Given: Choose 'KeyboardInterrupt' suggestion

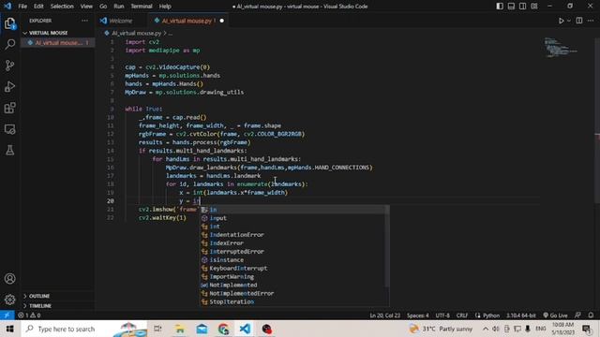Looking at the screenshot, I should point(294,269).
